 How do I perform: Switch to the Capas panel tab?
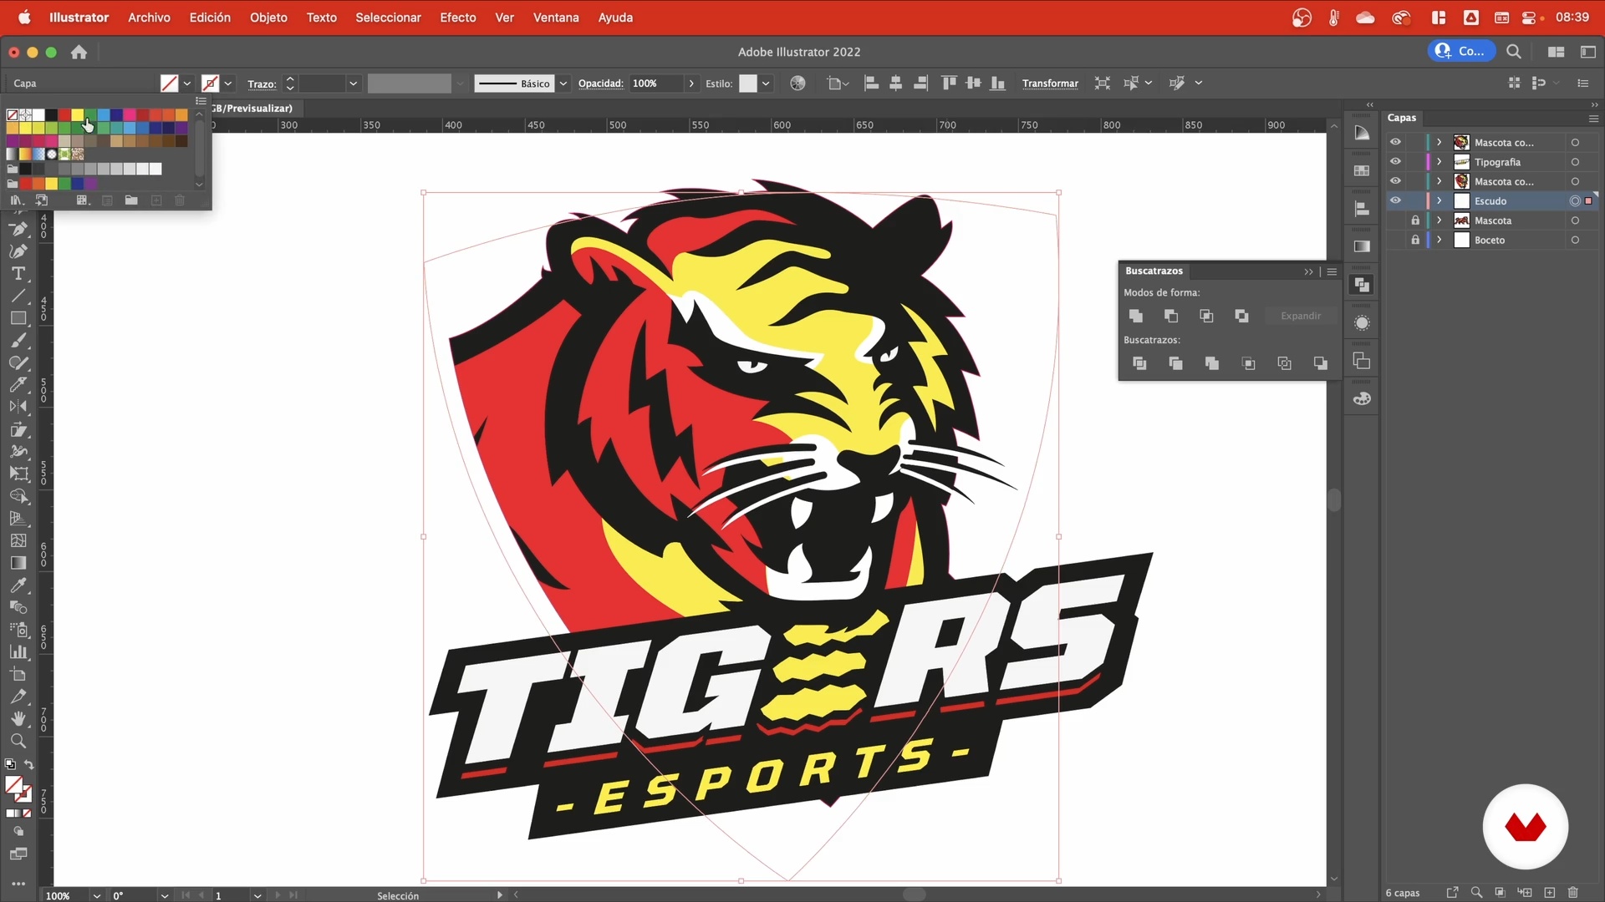pos(1402,118)
